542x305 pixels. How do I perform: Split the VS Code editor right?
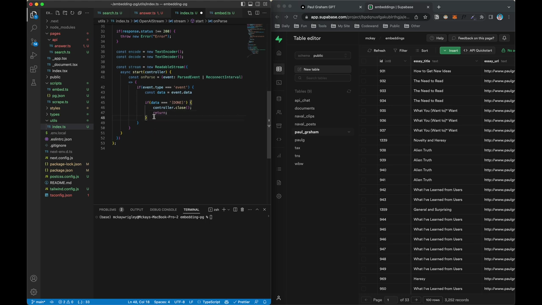coord(257,13)
